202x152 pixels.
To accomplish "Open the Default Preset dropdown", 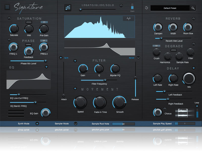I will click(x=170, y=8).
